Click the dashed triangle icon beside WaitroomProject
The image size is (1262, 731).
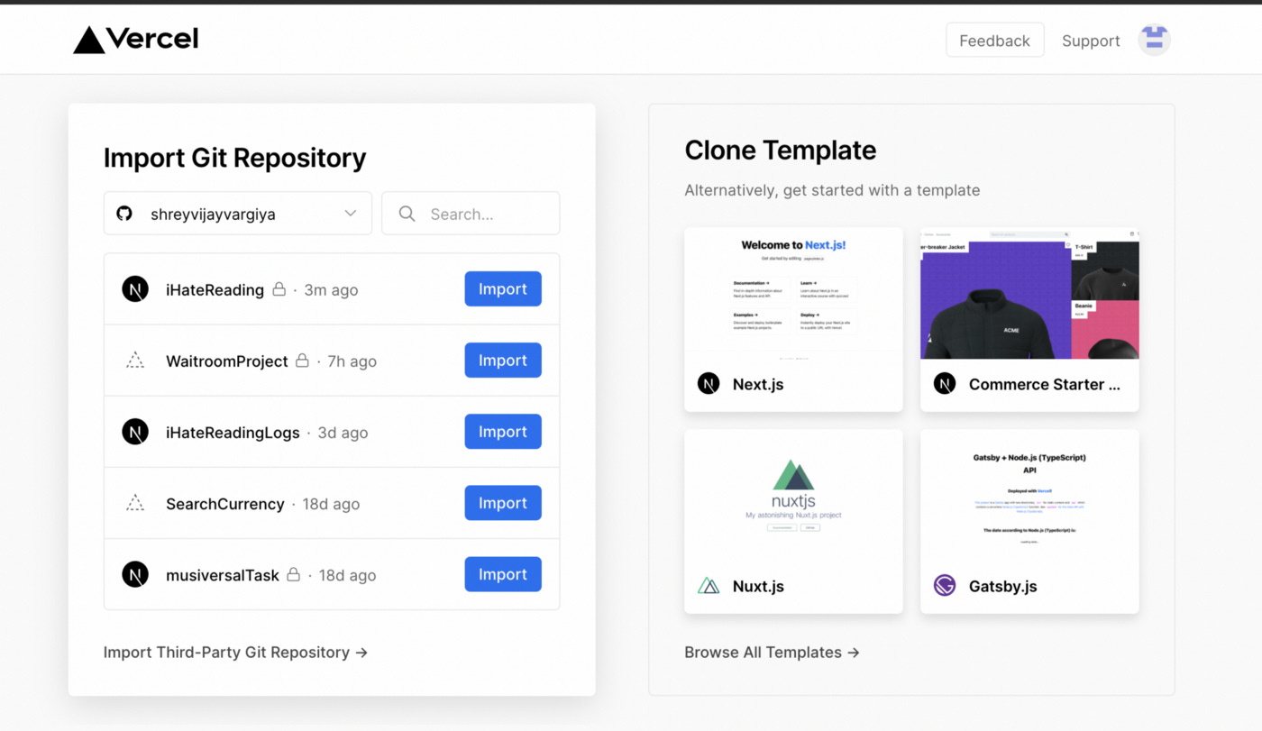[x=135, y=361]
